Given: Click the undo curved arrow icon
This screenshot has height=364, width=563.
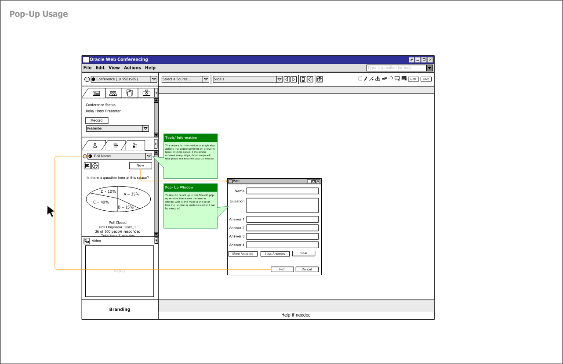Looking at the screenshot, I should coord(391,78).
